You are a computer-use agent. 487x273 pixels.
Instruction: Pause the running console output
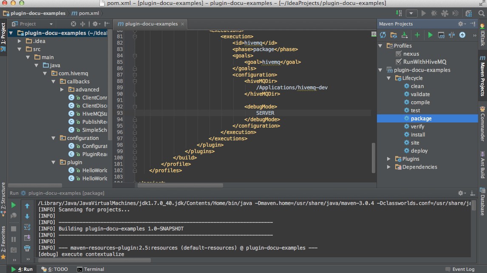point(14,239)
